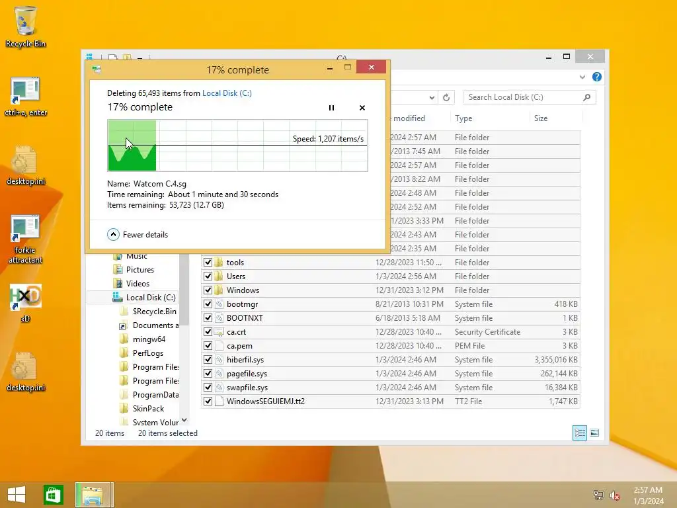Switch to File Explorer on taskbar

point(93,495)
